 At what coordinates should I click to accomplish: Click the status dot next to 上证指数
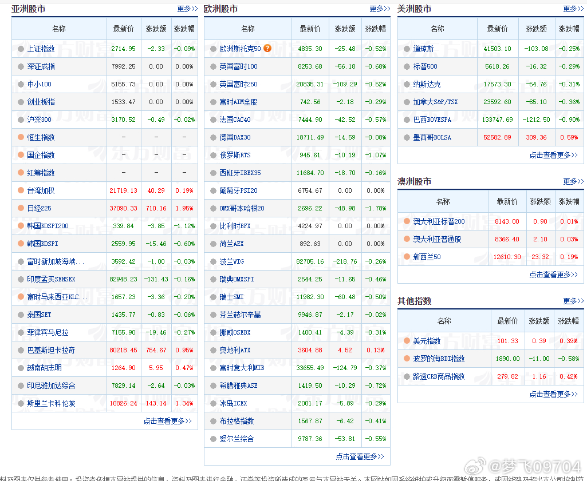pyautogui.click(x=21, y=49)
